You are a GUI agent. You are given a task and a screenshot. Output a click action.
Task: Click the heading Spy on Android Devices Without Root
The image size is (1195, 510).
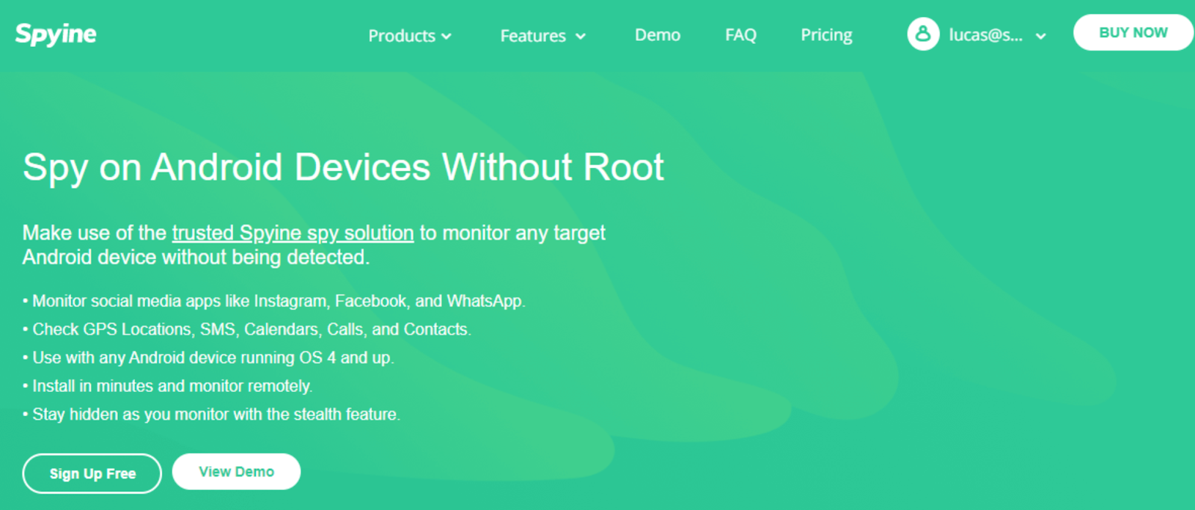[x=344, y=167]
